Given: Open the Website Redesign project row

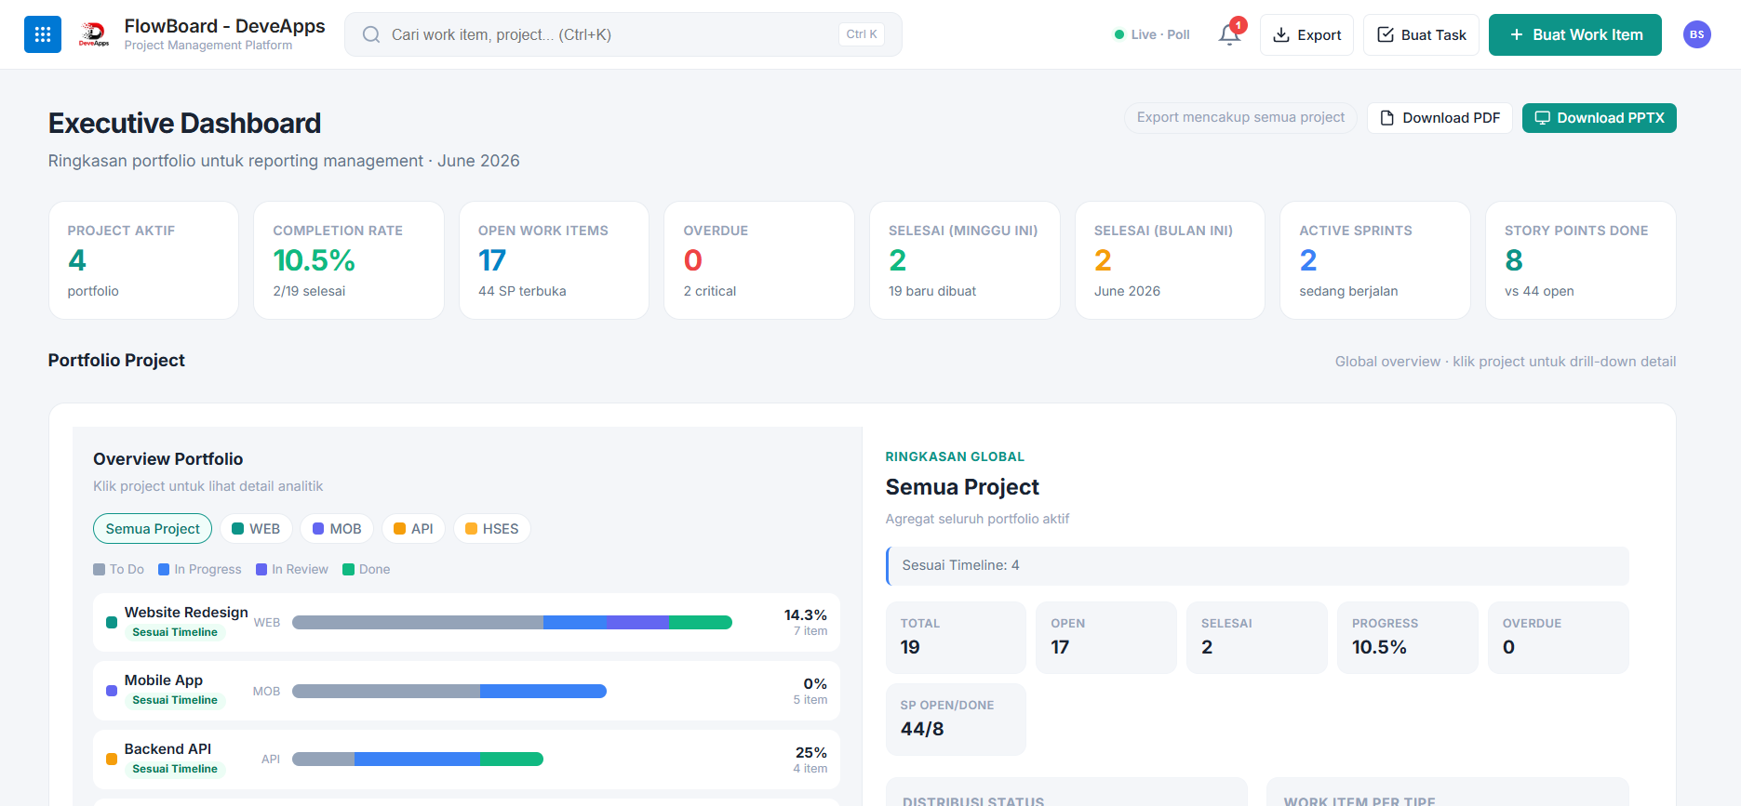Looking at the screenshot, I should click(466, 623).
